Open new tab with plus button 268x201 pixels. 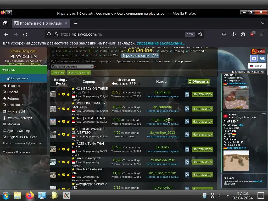[x=76, y=23]
